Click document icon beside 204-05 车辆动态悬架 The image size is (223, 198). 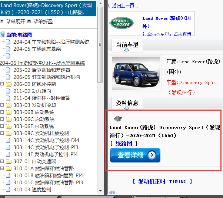(8, 49)
